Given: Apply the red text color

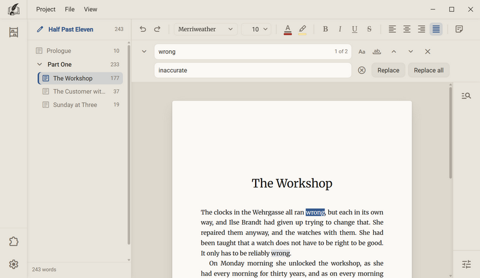Looking at the screenshot, I should (287, 29).
